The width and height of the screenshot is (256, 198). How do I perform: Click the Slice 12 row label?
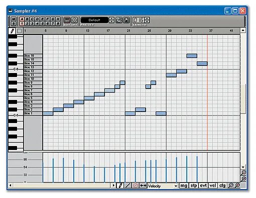click(x=33, y=71)
